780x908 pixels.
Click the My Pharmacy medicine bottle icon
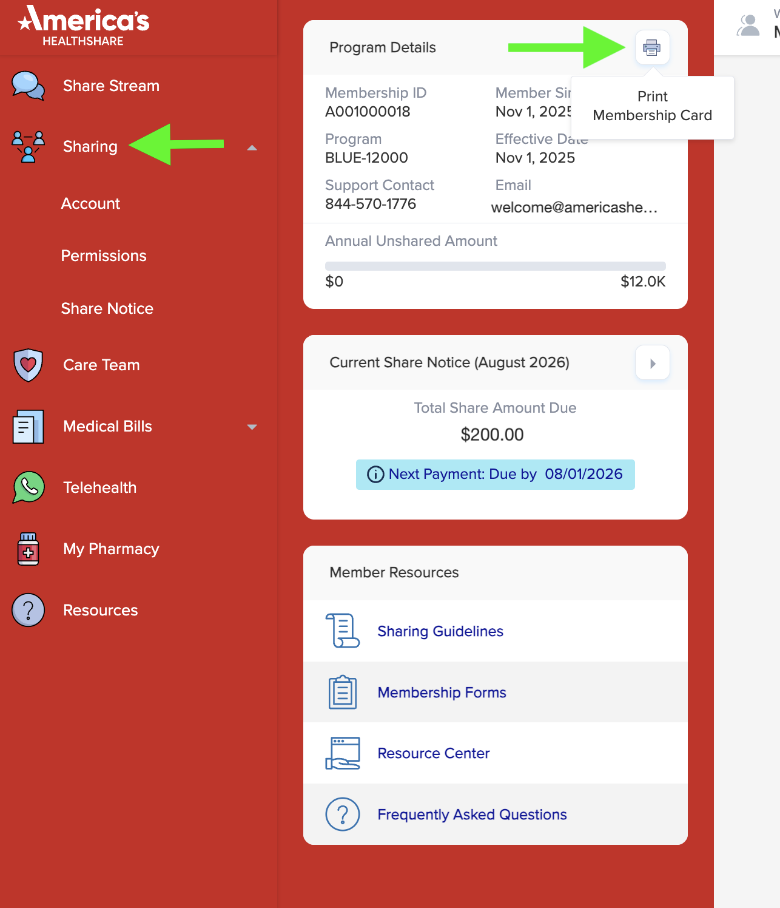(x=28, y=549)
